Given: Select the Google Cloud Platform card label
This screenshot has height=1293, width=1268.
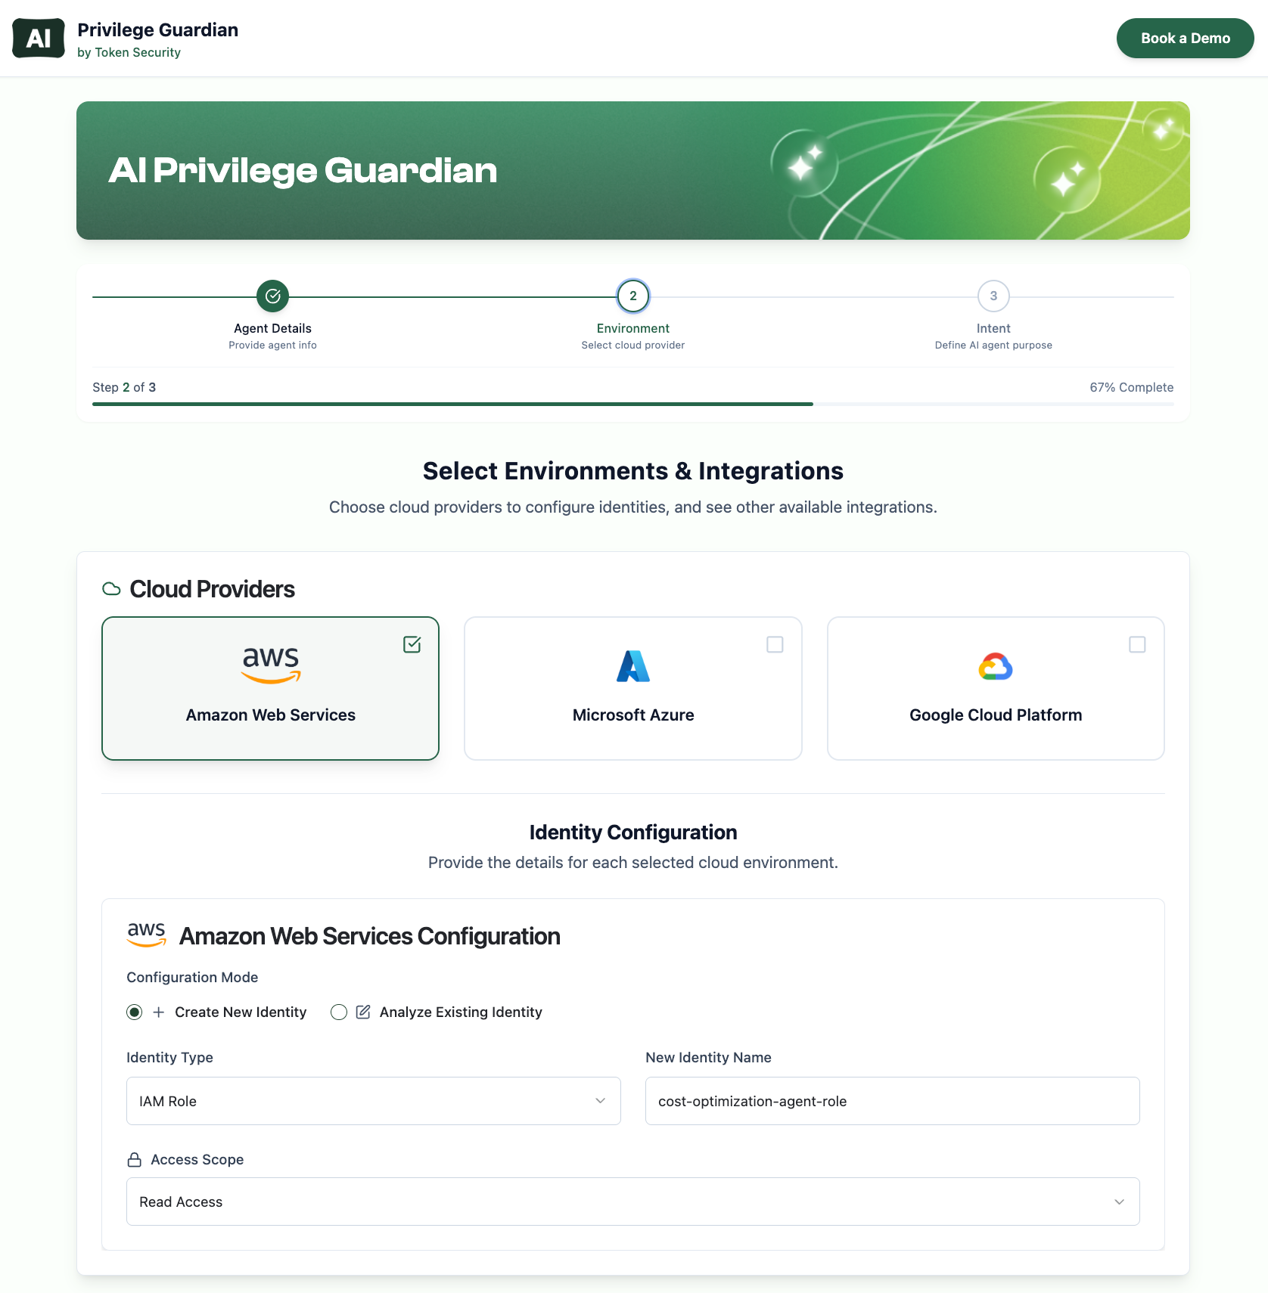Looking at the screenshot, I should 996,715.
